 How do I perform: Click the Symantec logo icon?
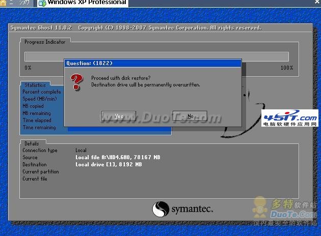click(x=160, y=209)
